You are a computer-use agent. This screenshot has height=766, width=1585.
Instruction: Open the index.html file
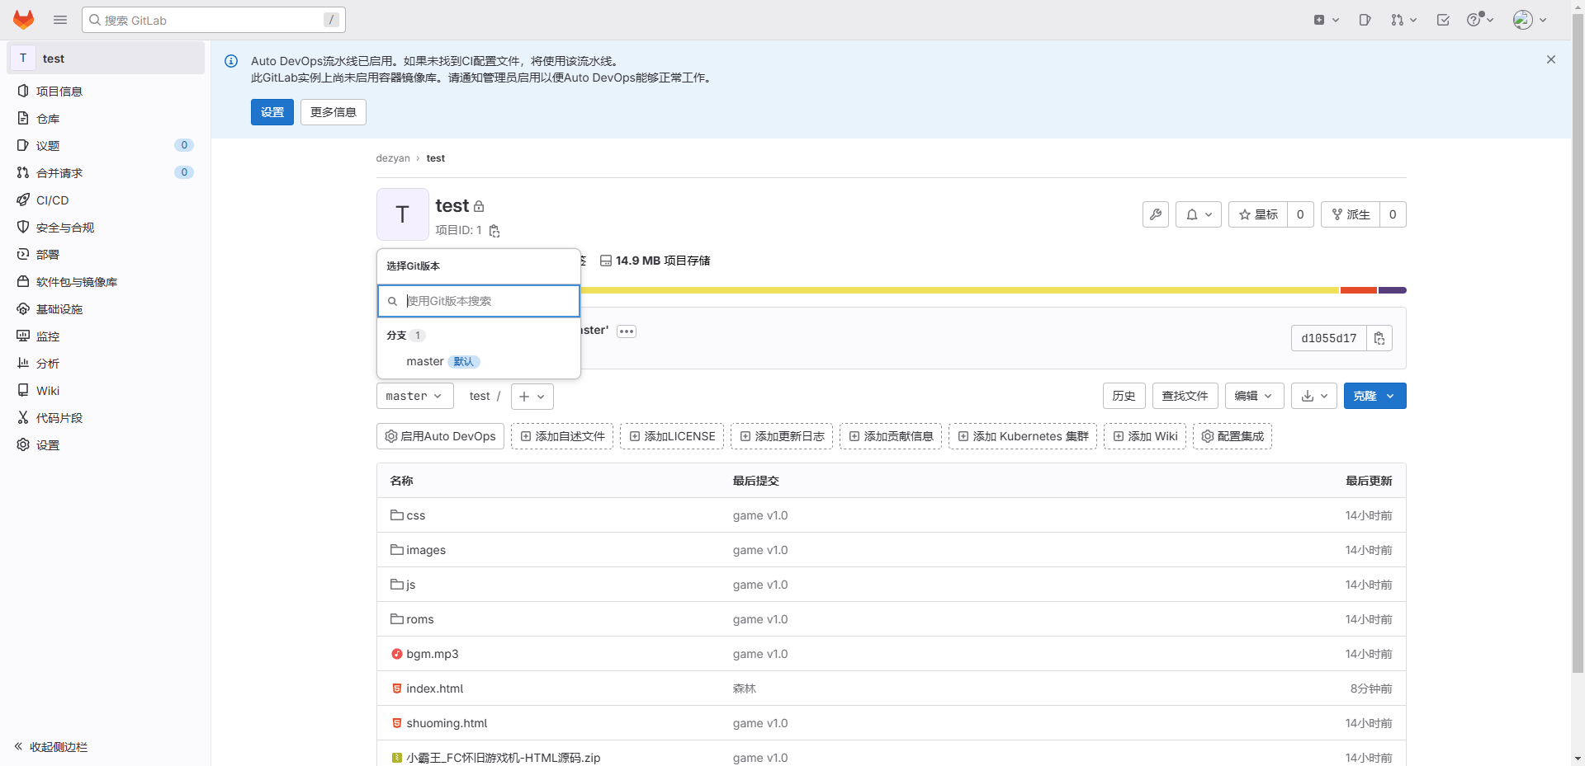click(x=435, y=688)
